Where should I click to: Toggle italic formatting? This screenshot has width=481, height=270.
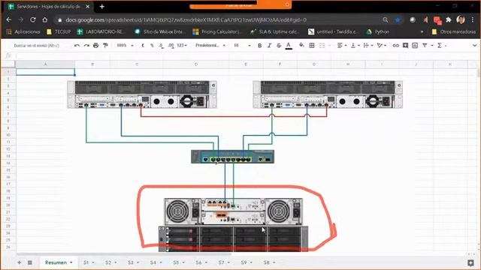tap(269, 45)
